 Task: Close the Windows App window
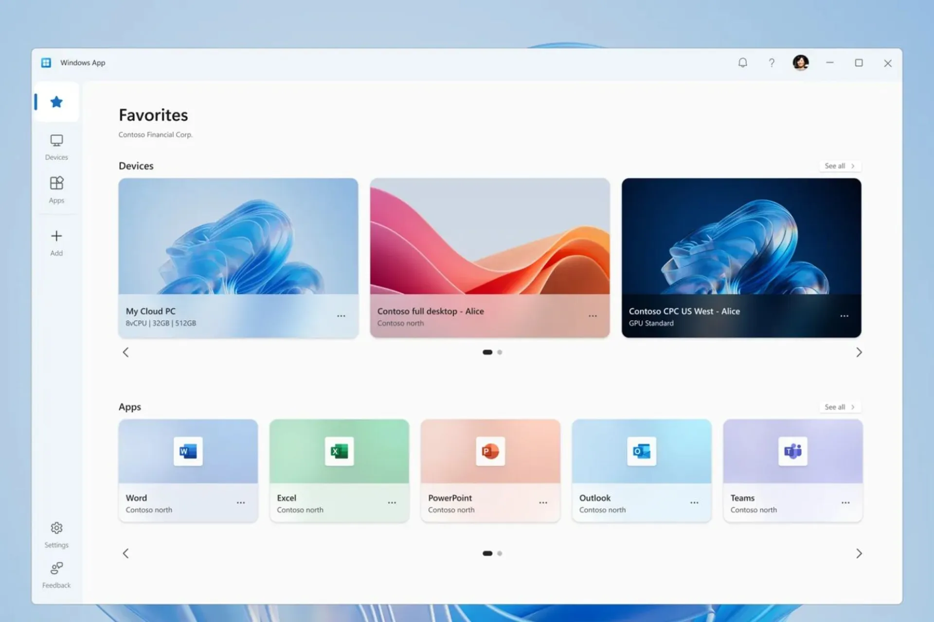pos(888,63)
